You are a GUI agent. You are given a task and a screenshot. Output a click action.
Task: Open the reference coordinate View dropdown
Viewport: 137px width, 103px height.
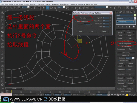coord(64,7)
